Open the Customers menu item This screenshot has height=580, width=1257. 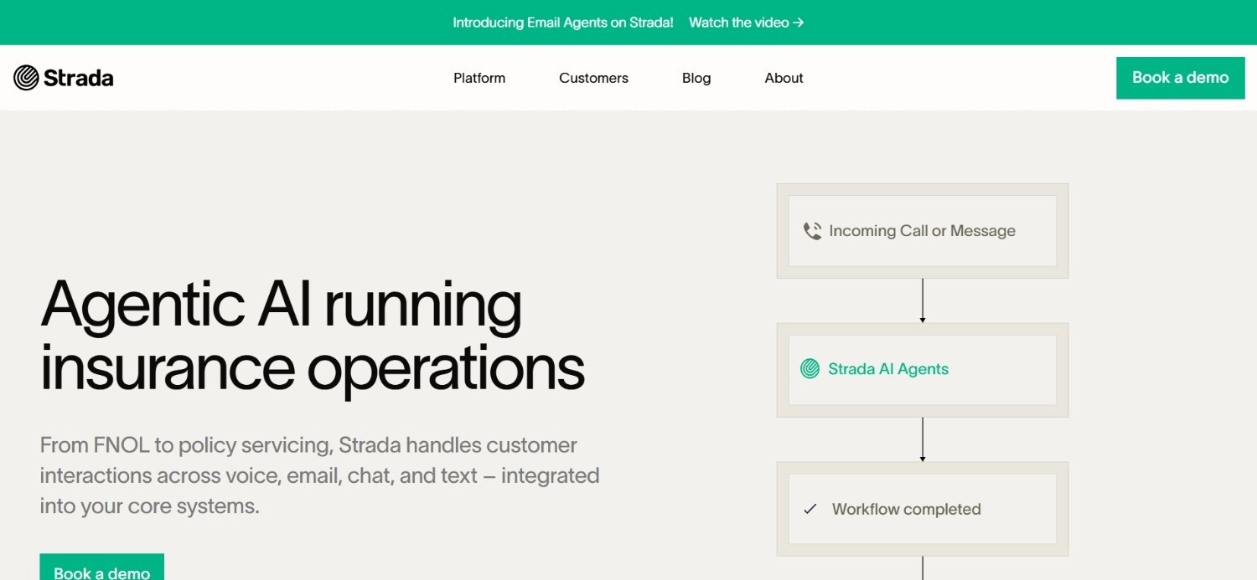[593, 78]
